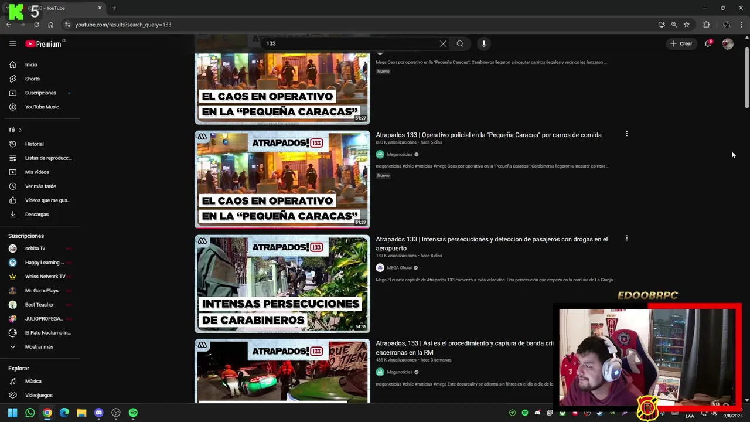Viewport: 750px width, 422px height.
Task: Click the browser home icon
Action: pyautogui.click(x=51, y=25)
